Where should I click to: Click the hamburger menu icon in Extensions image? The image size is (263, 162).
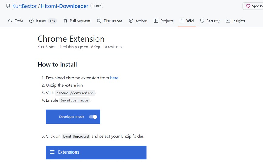point(52,152)
